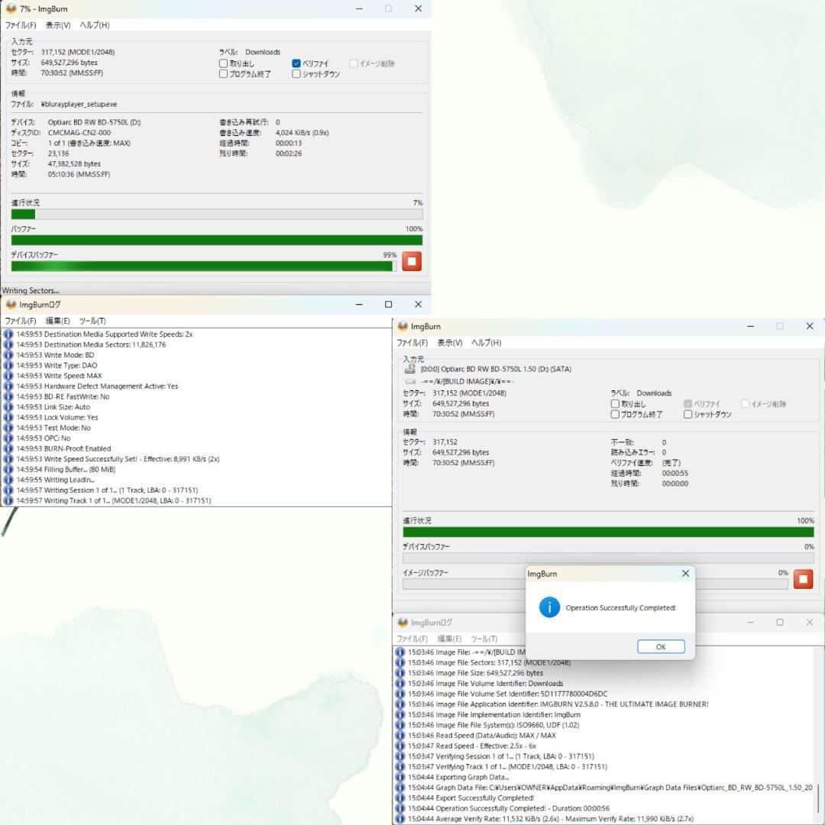Enable プログラム終了 in verify ImgBurn window

[x=615, y=414]
